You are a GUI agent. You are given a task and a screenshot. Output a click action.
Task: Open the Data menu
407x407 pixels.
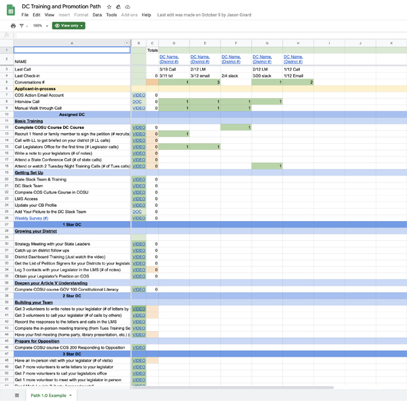coord(97,14)
